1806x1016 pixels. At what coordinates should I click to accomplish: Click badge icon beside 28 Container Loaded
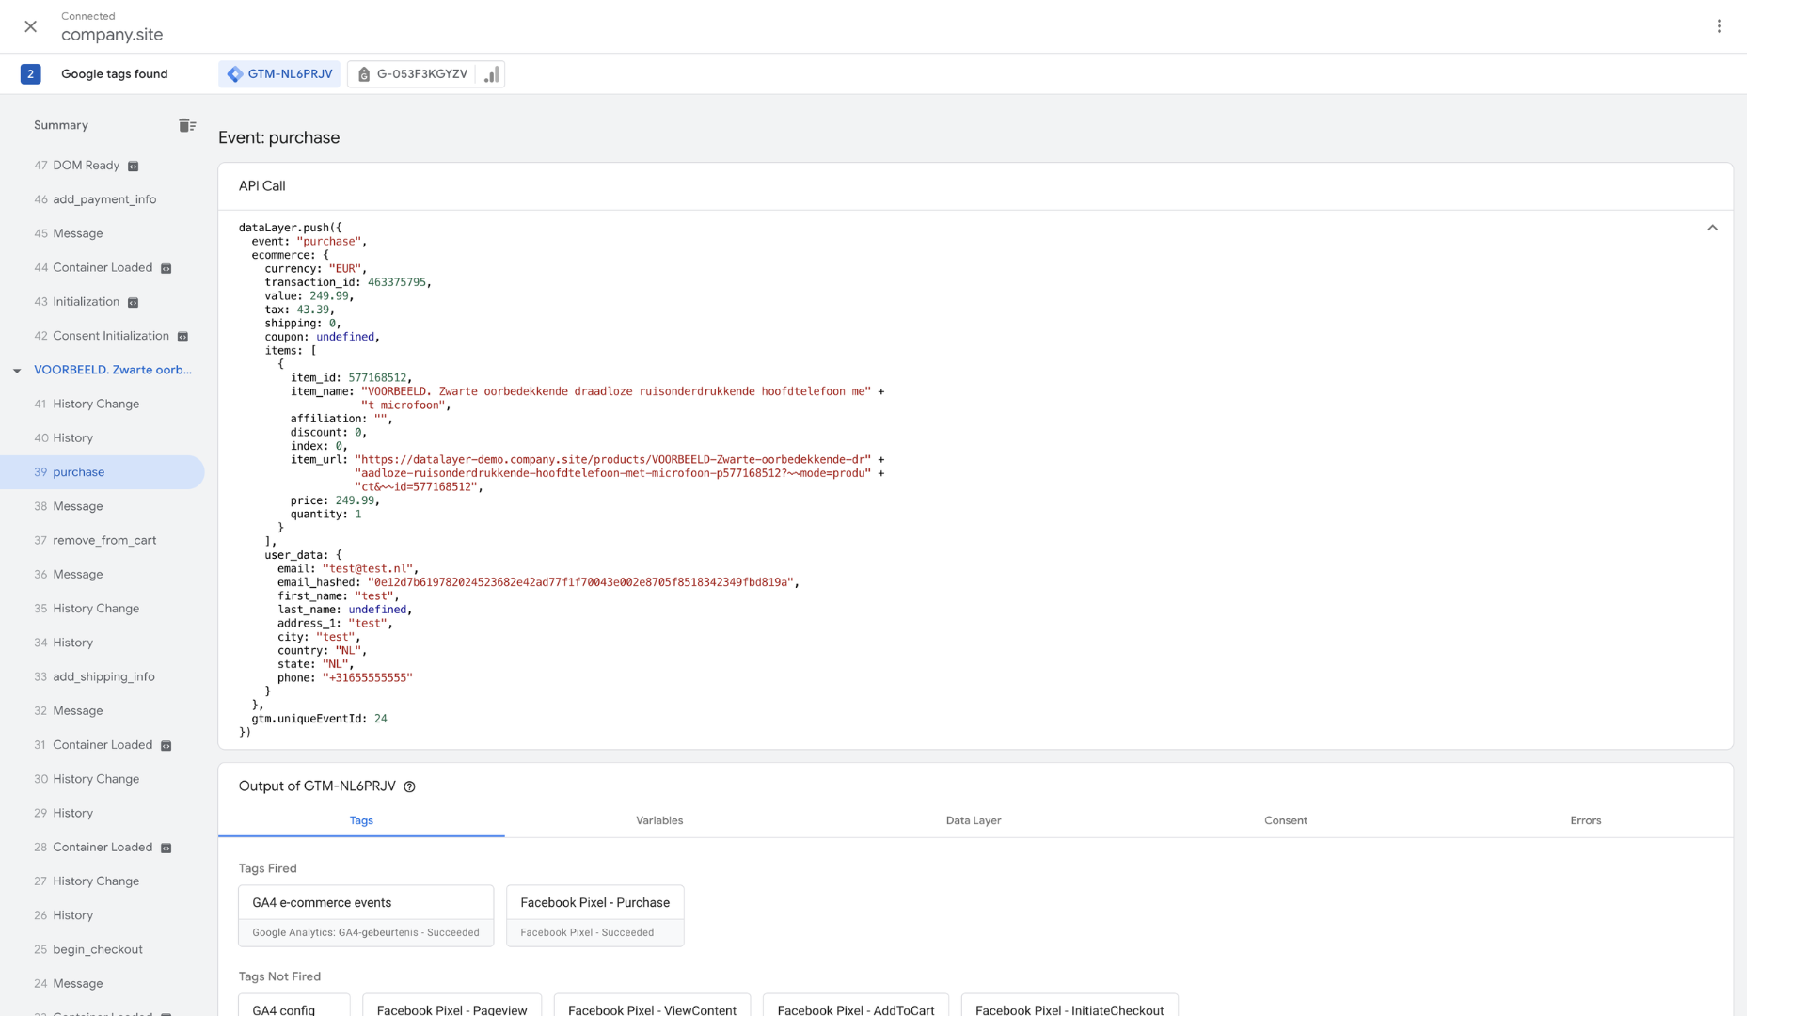pyautogui.click(x=166, y=849)
